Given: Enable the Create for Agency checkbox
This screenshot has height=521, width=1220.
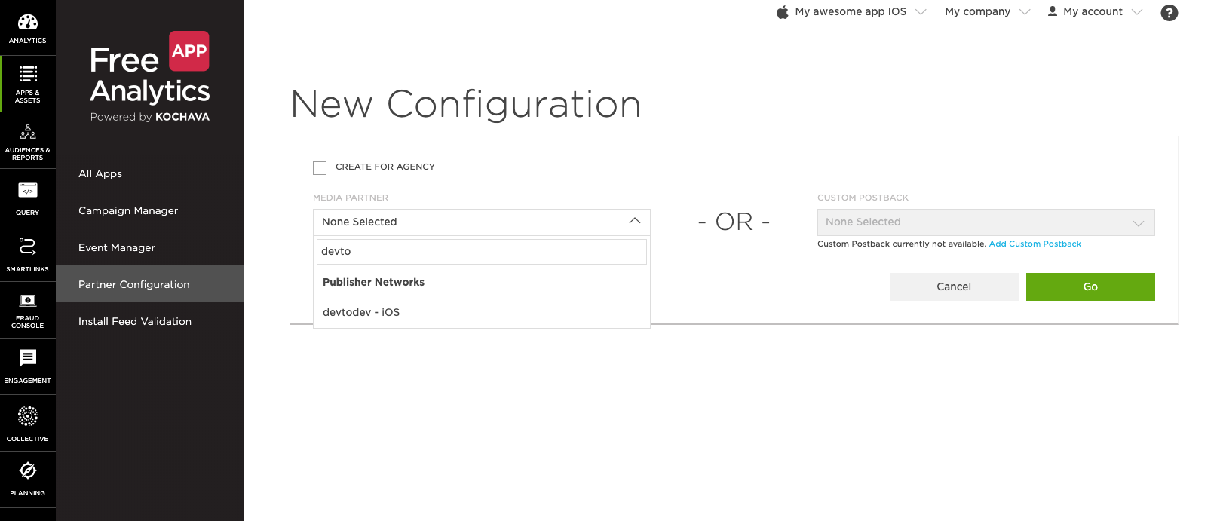Looking at the screenshot, I should pos(320,167).
